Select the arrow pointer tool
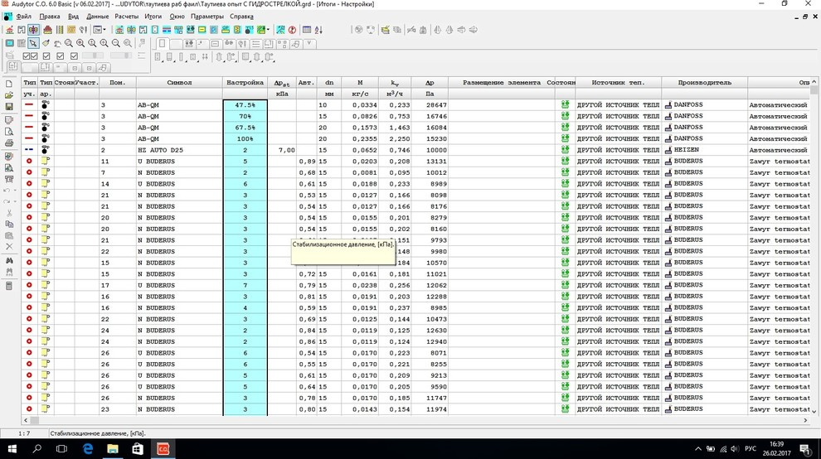 [33, 43]
